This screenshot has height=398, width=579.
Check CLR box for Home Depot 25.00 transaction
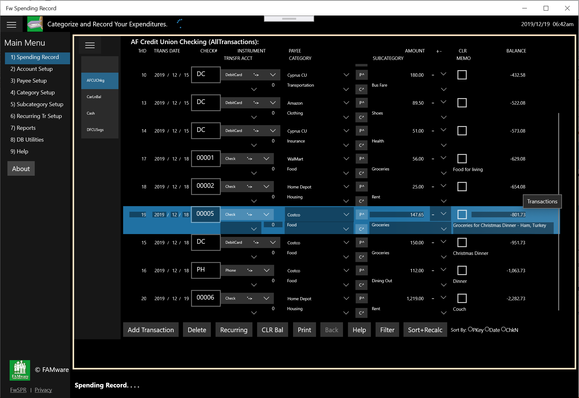[x=462, y=187]
